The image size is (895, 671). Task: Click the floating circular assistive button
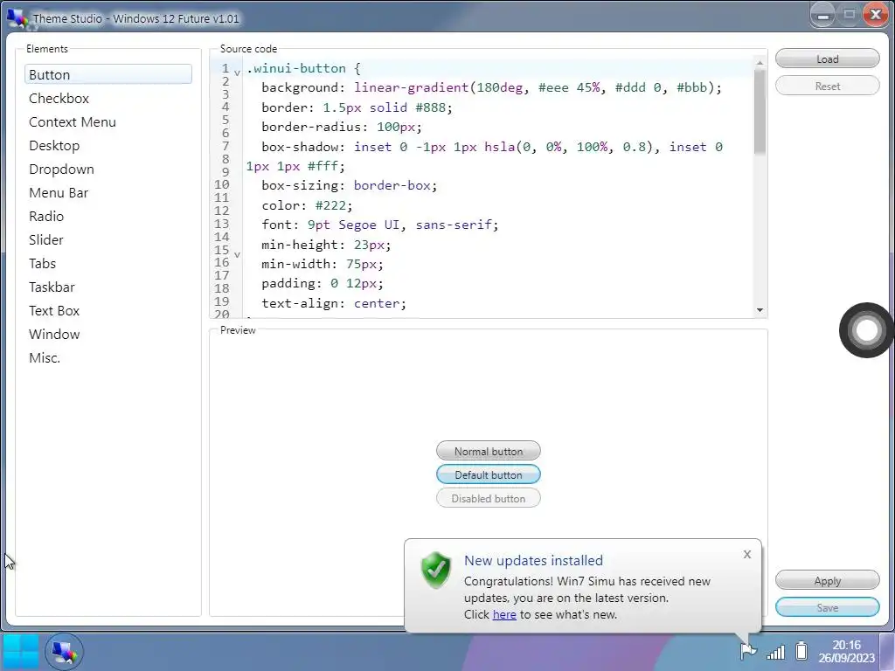(866, 329)
